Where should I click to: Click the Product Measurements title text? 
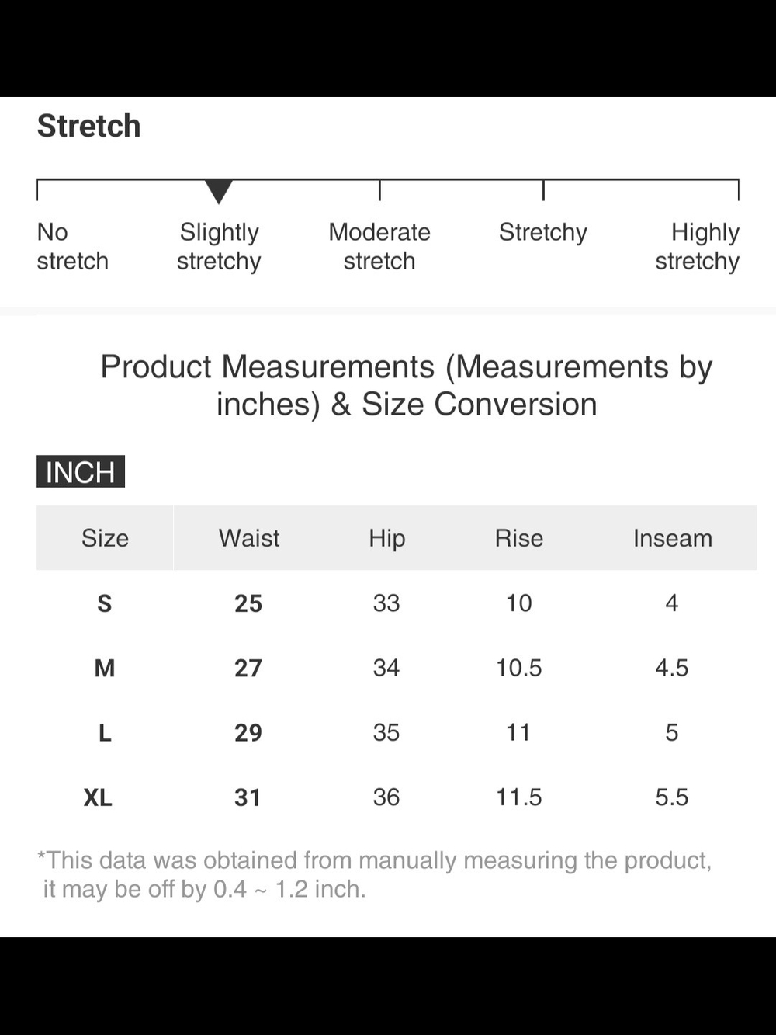coord(407,385)
